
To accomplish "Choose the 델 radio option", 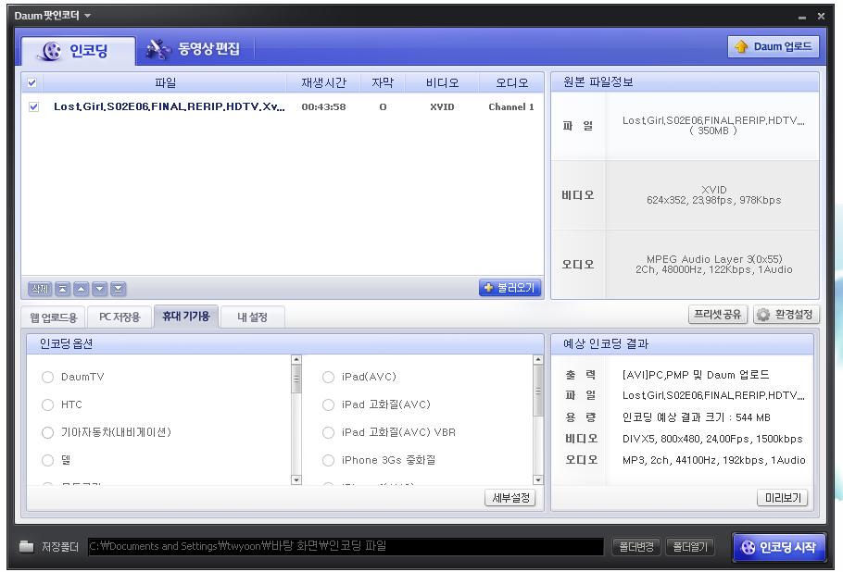I will pyautogui.click(x=47, y=460).
